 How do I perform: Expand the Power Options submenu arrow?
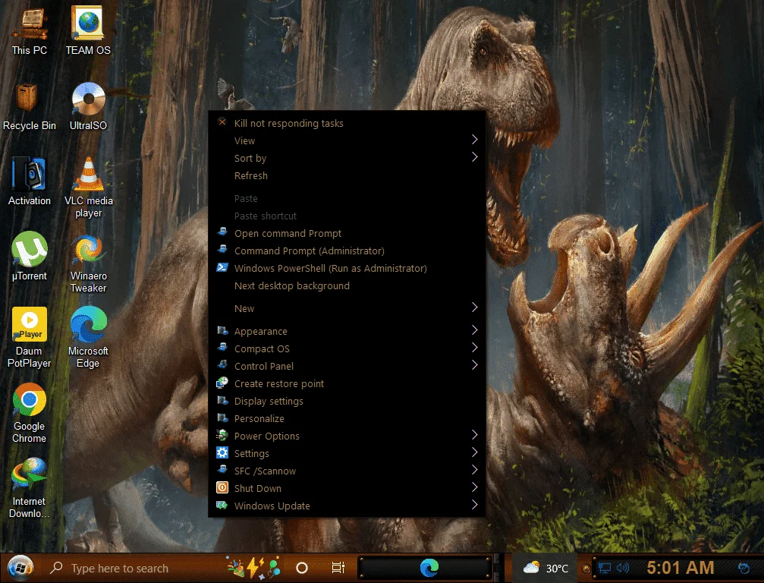click(x=475, y=435)
